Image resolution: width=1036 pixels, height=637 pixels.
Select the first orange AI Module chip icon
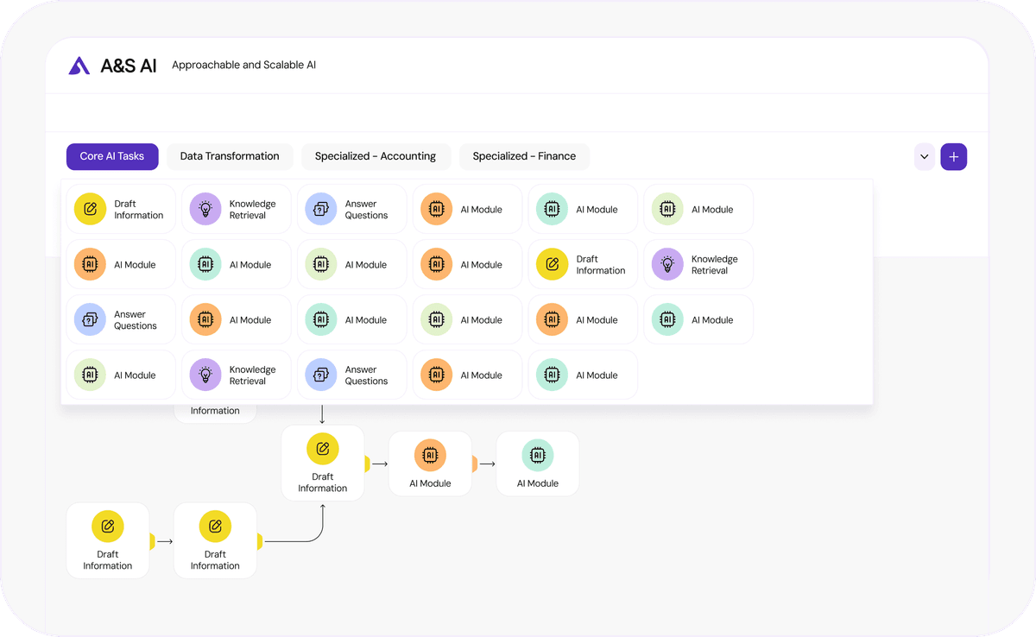pyautogui.click(x=436, y=208)
